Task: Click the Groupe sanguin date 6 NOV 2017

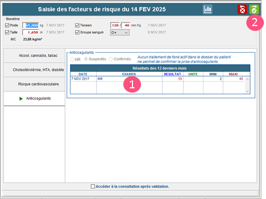Action: click(x=157, y=32)
